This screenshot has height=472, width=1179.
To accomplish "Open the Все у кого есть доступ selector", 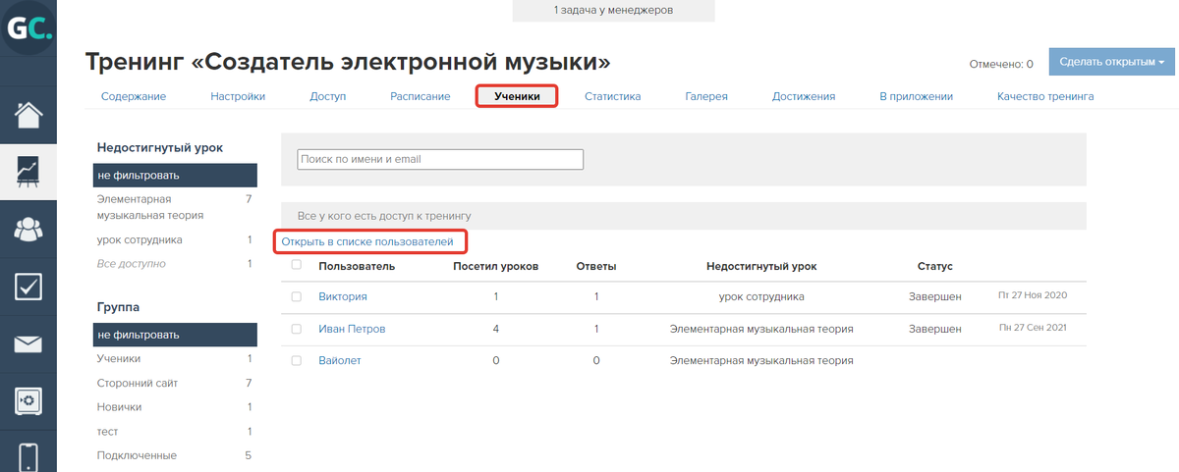I will click(x=683, y=215).
